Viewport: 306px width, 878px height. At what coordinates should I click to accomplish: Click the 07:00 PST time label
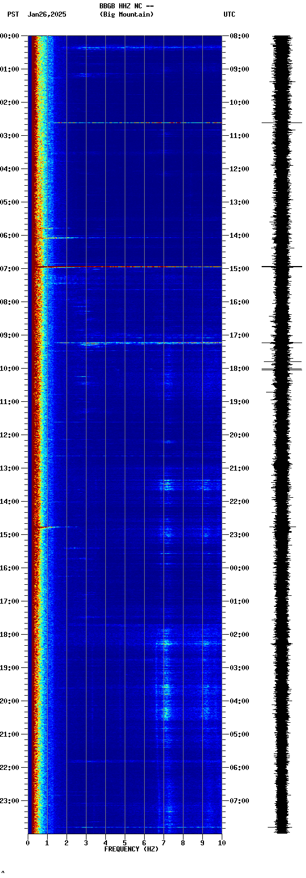pyautogui.click(x=9, y=269)
